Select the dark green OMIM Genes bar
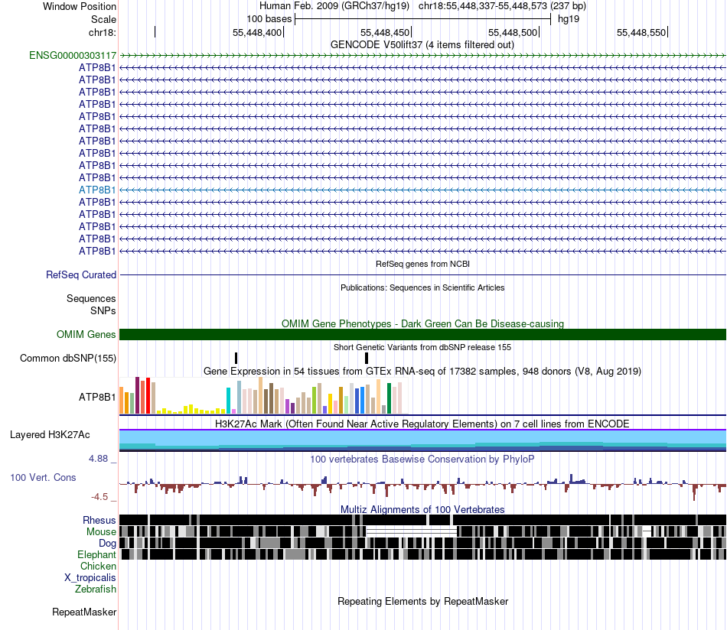This screenshot has height=630, width=727. tap(422, 334)
